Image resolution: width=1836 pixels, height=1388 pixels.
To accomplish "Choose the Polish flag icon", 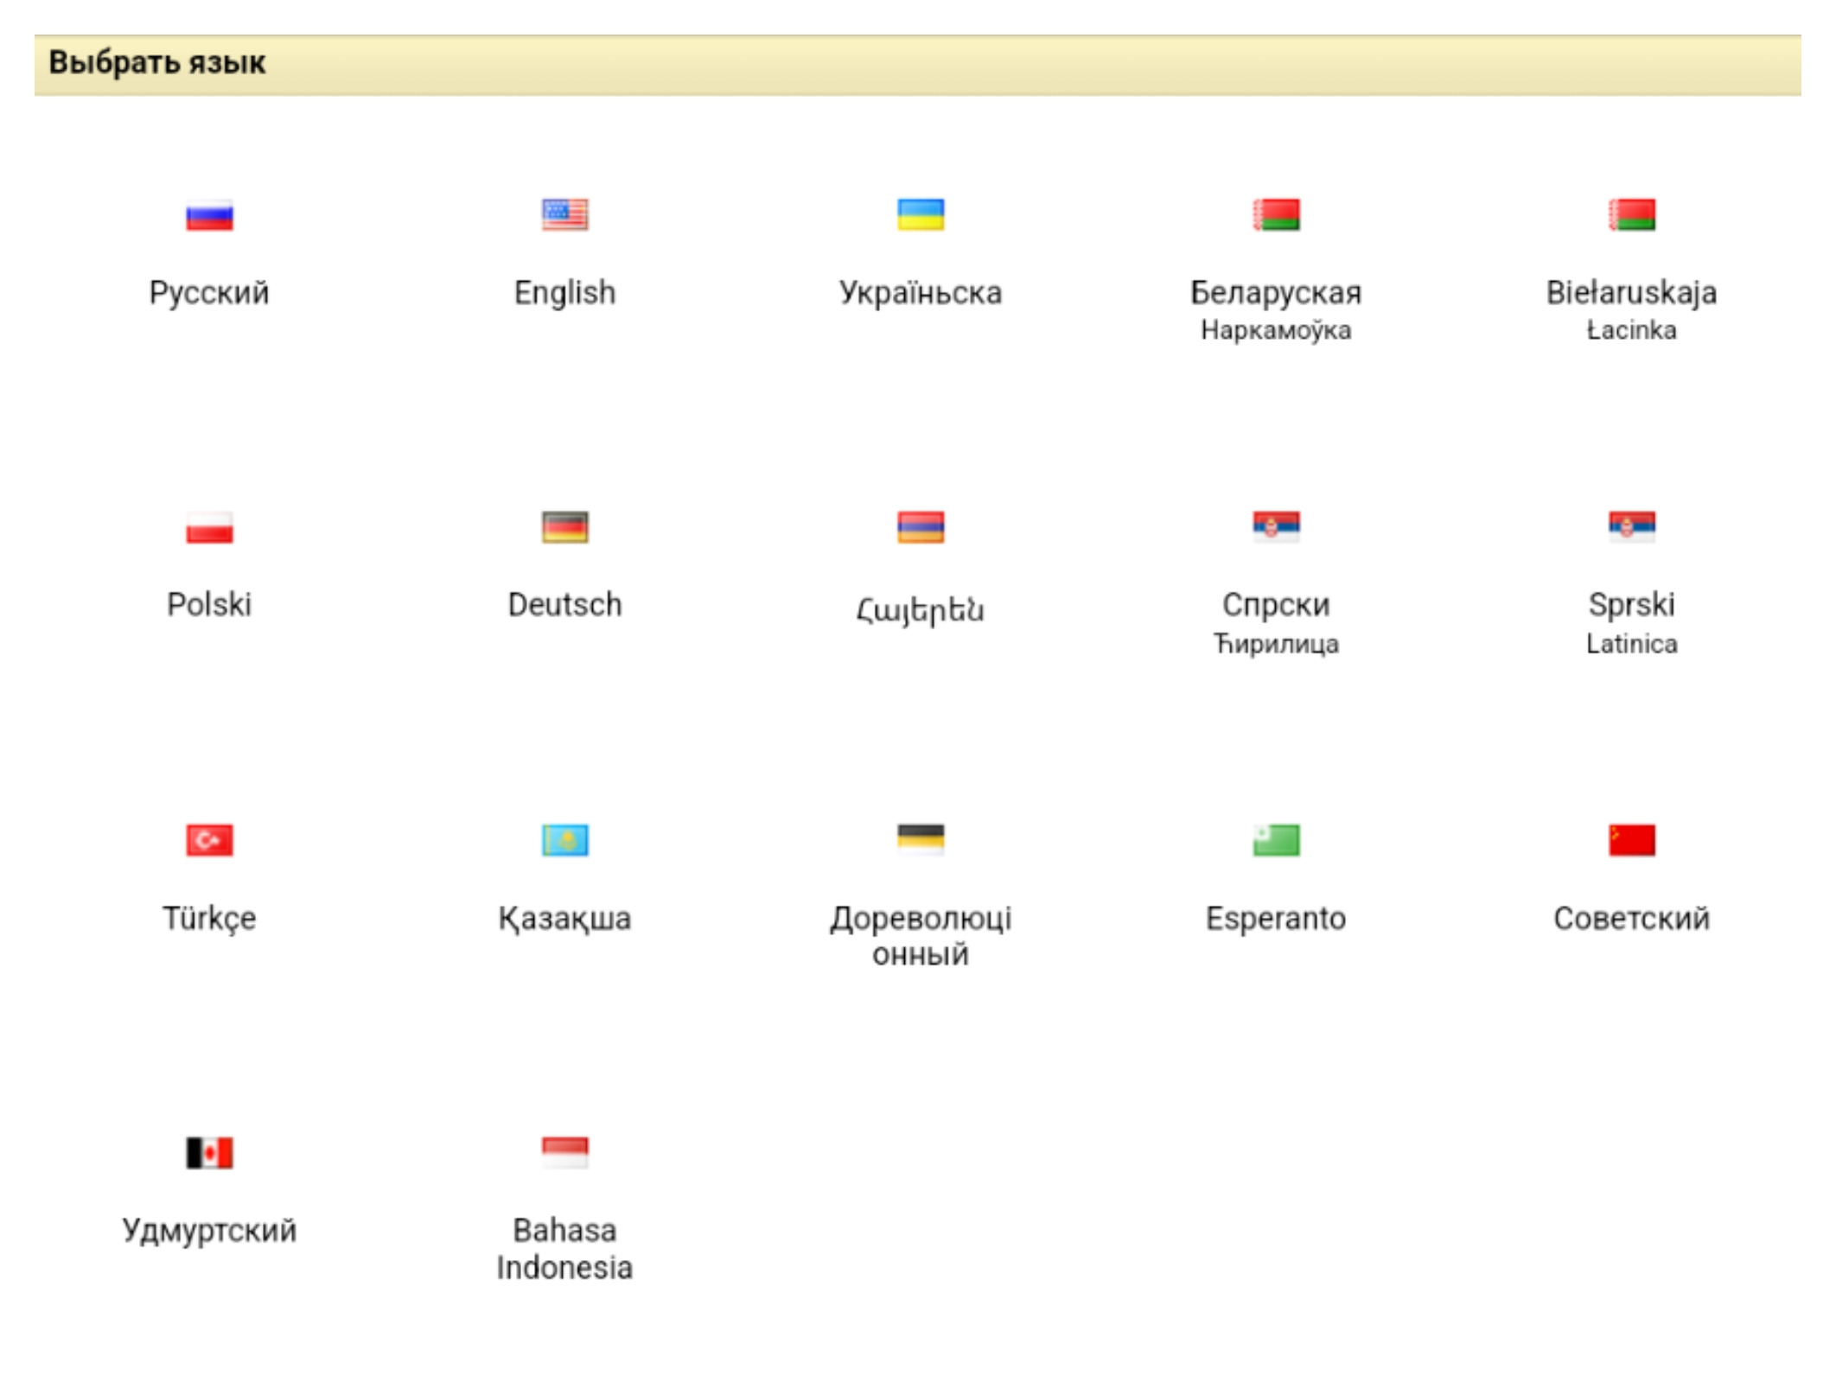I will [209, 527].
